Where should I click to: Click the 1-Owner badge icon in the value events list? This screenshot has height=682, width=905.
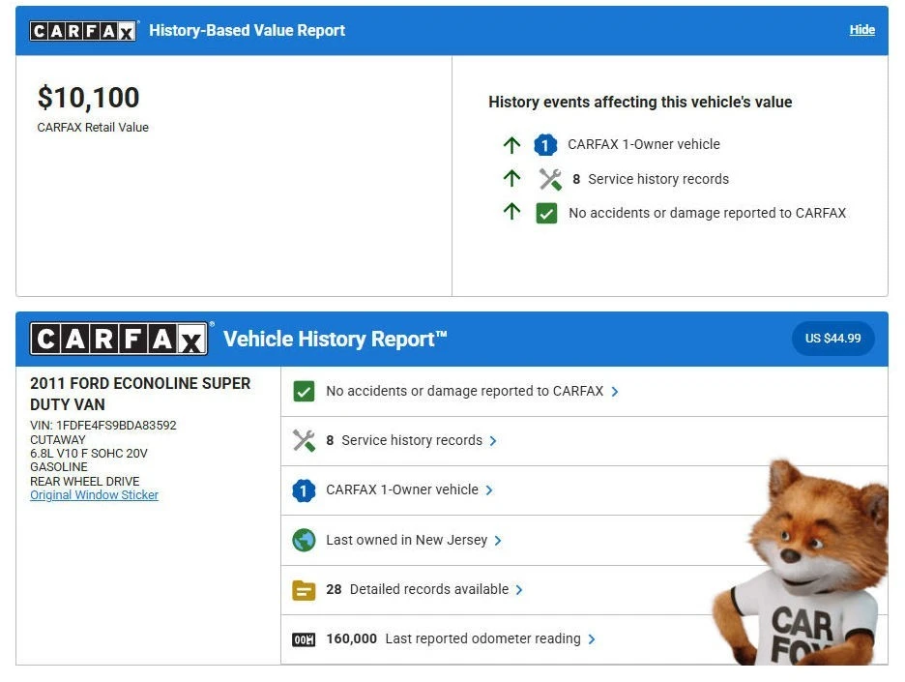[545, 145]
